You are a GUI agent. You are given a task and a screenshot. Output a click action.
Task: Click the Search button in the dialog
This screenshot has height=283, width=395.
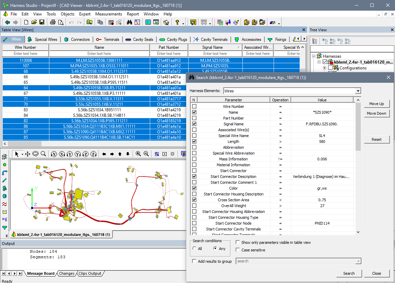[x=349, y=273]
